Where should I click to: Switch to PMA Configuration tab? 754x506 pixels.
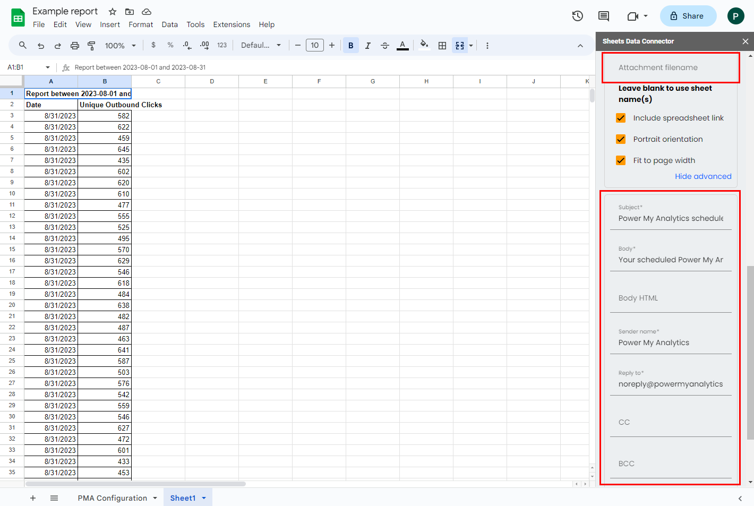113,498
